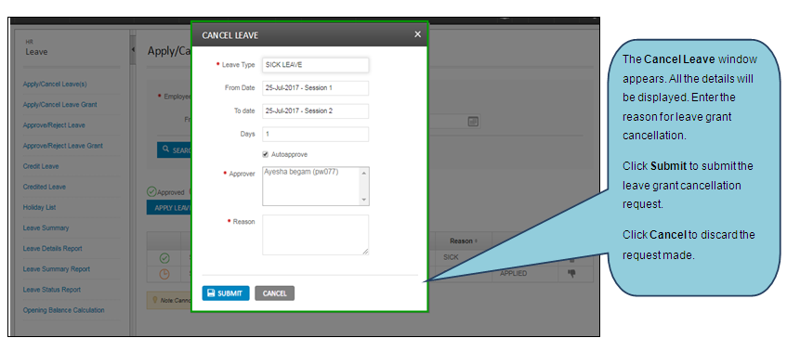Click the Leave Type field
787x351 pixels.
coord(315,65)
